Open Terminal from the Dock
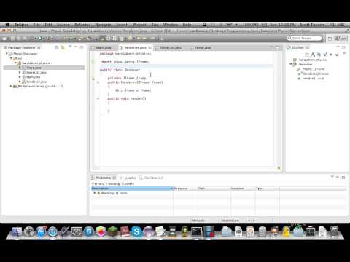Screen dimensions: 350x262 tap(196, 231)
